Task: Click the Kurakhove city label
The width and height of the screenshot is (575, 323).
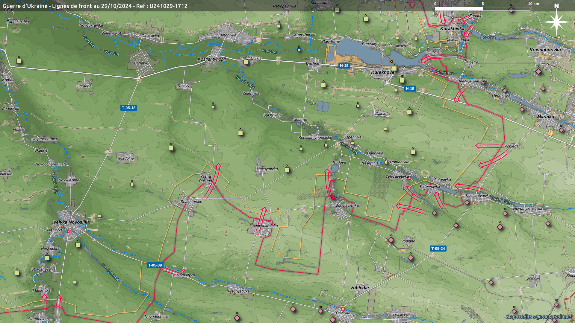Action: click(x=382, y=72)
